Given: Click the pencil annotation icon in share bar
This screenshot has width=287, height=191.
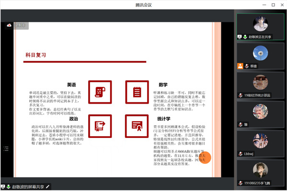Looking at the screenshot, I should [x=47, y=187].
